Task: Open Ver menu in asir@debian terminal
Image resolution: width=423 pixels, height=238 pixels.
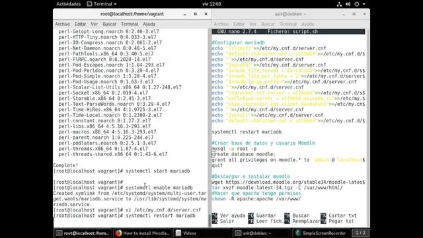Action: pyautogui.click(x=253, y=24)
